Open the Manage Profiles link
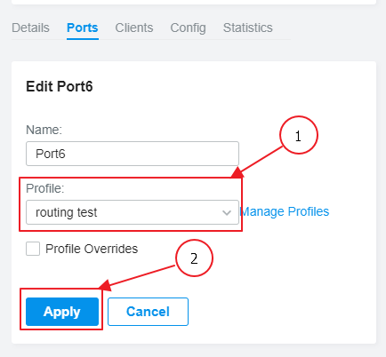386x357 pixels. click(x=285, y=211)
